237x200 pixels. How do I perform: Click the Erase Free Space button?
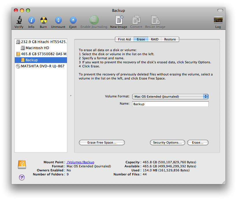click(x=102, y=142)
